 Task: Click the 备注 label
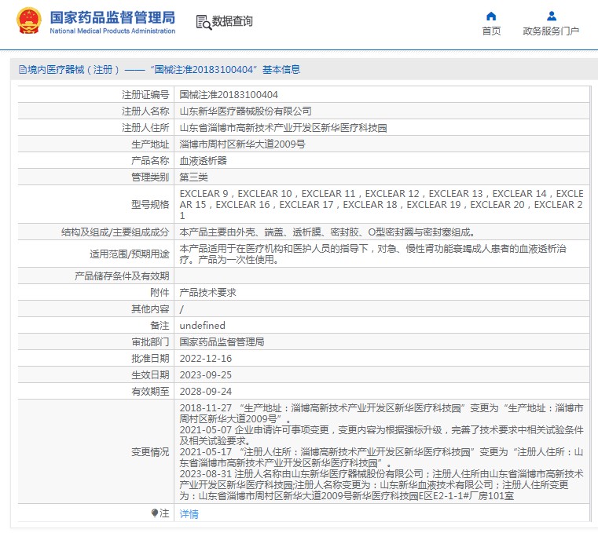pyautogui.click(x=160, y=325)
